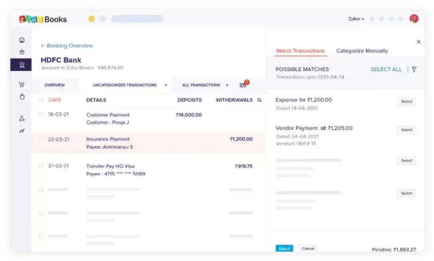This screenshot has width=434, height=261.
Task: Click the search icon beside Withdrawals
Action: (x=259, y=100)
